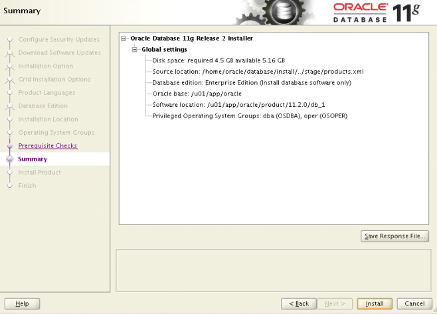Viewport: 437px width, 314px height.
Task: Click the Global settings label
Action: tap(165, 50)
